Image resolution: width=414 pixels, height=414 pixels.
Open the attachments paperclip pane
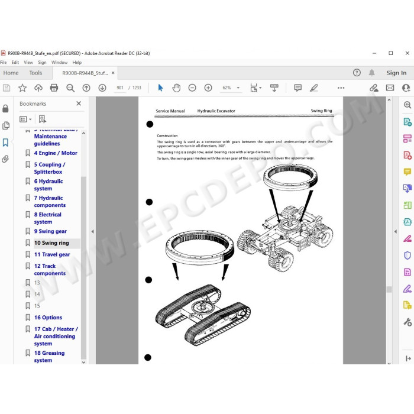[x=5, y=159]
